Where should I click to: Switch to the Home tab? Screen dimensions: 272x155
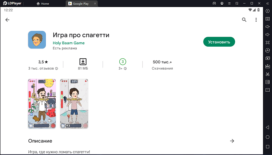click(x=43, y=3)
